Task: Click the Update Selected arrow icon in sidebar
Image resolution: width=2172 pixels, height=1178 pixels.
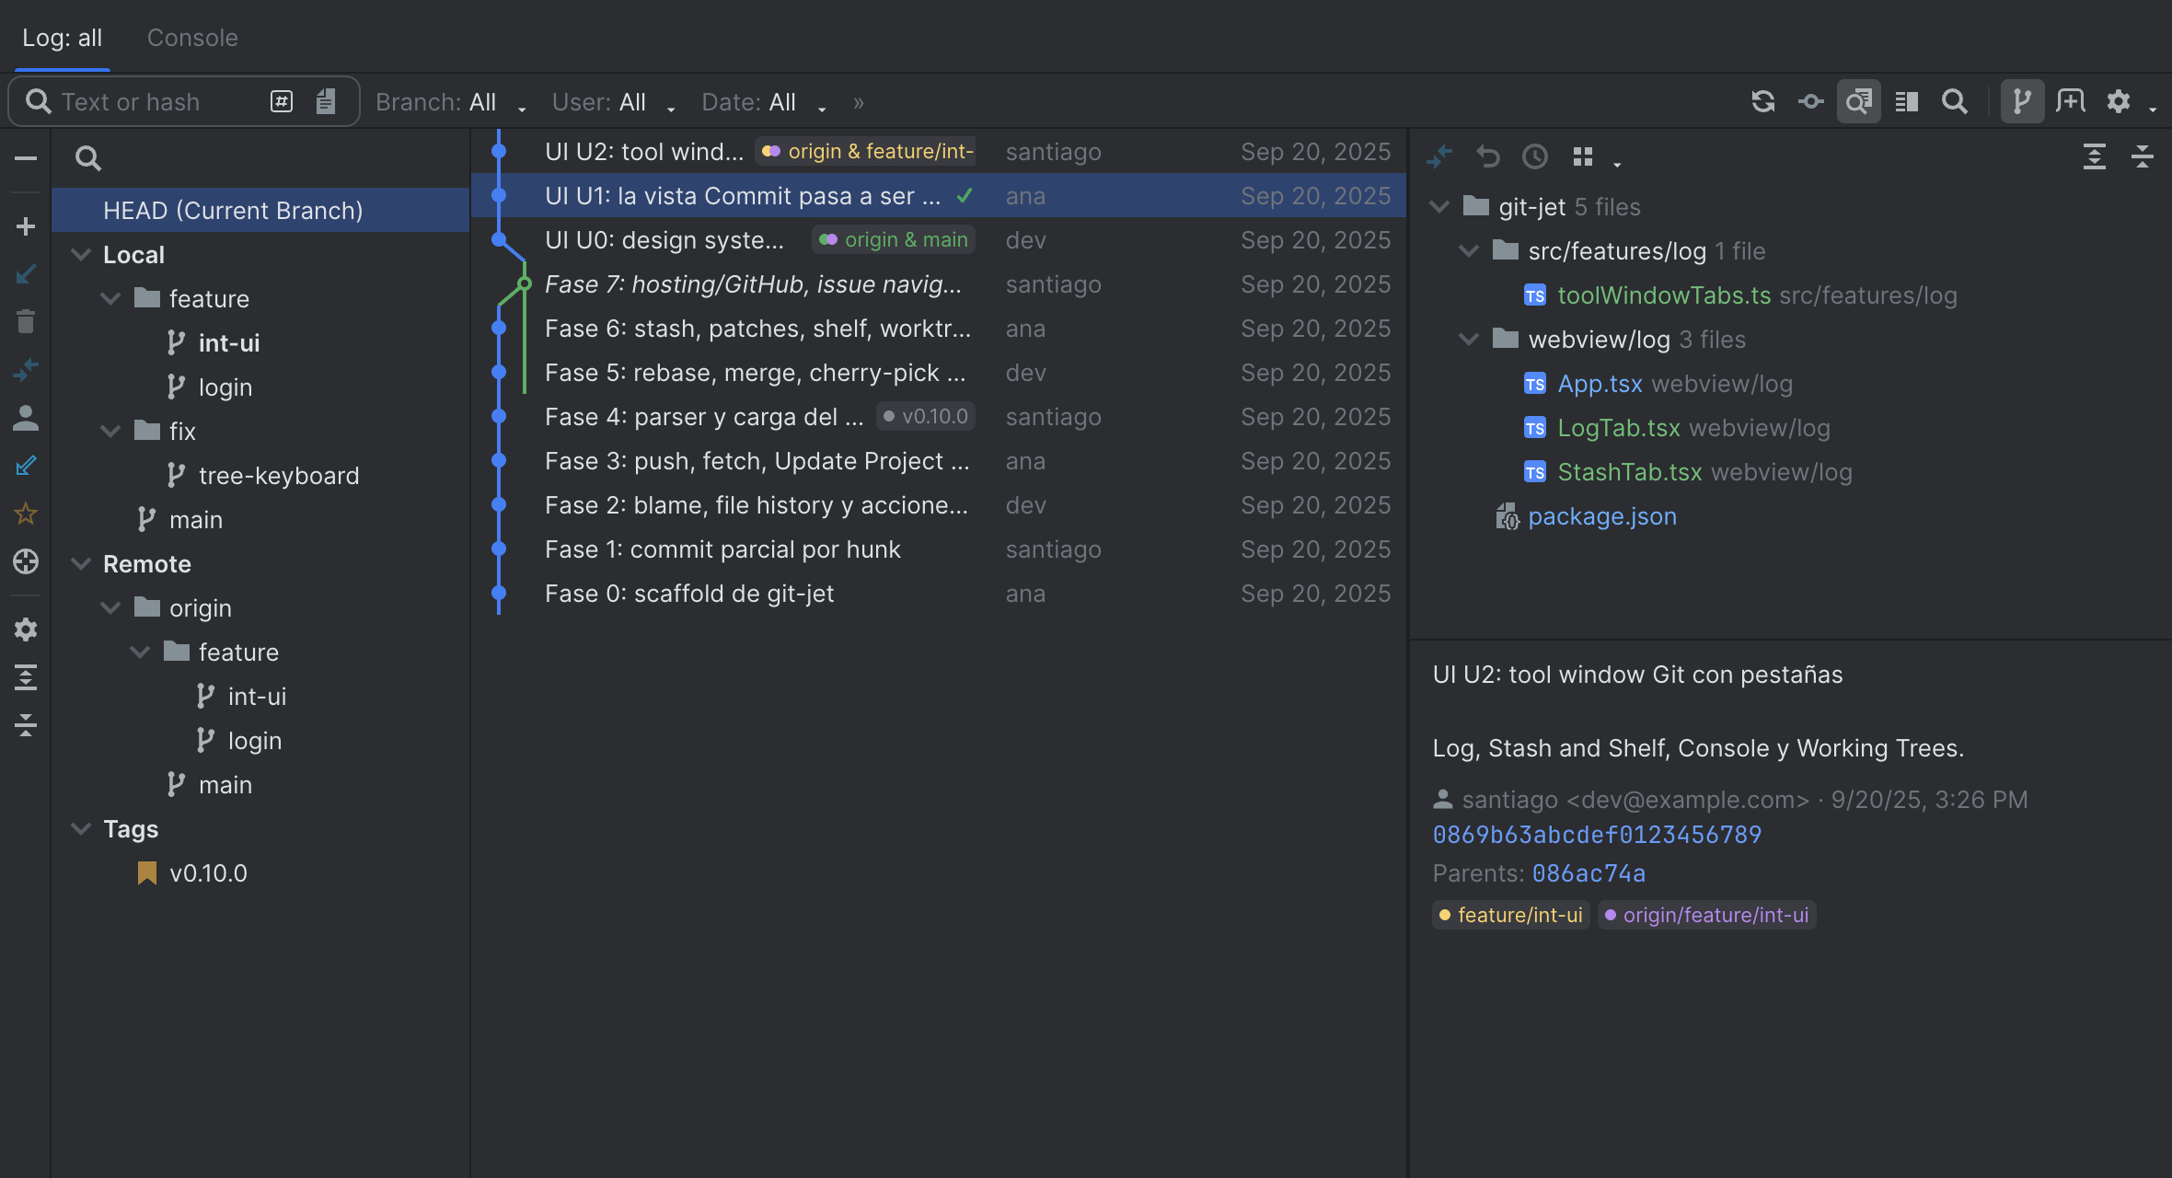Action: click(26, 274)
